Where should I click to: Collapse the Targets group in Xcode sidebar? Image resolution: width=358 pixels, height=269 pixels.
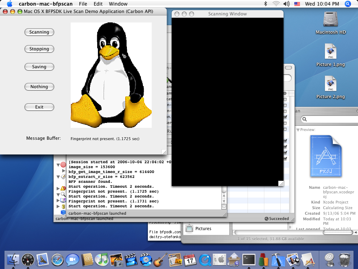click(58, 165)
